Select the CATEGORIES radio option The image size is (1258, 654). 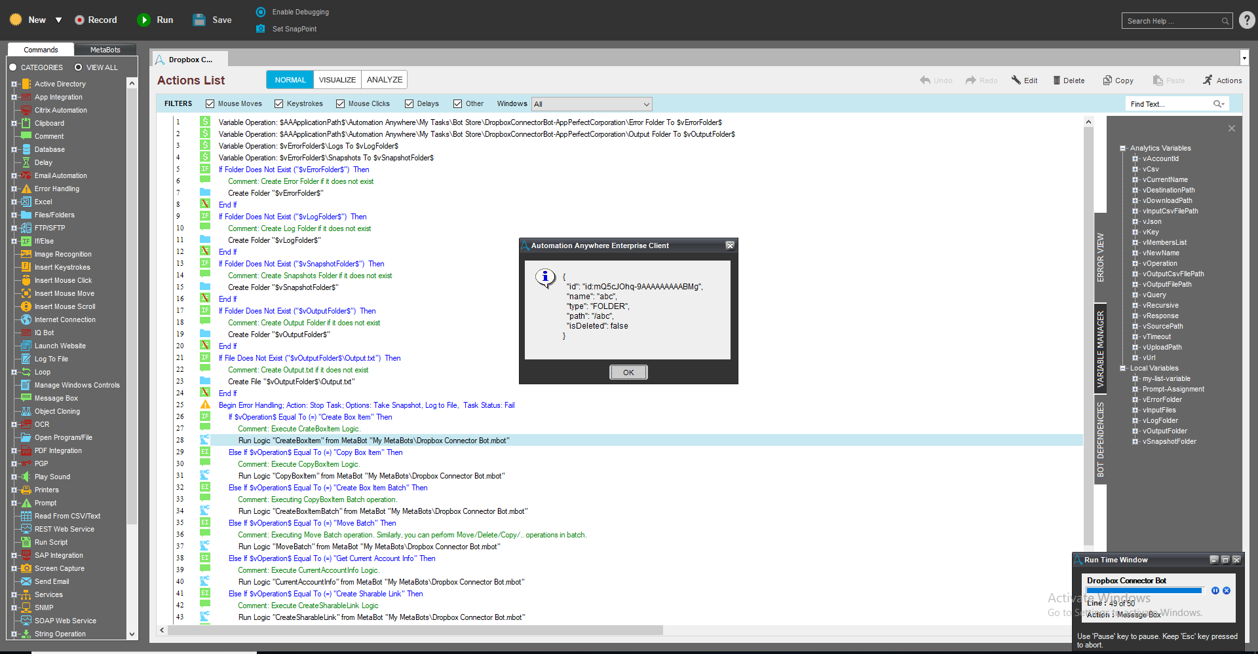[12, 67]
